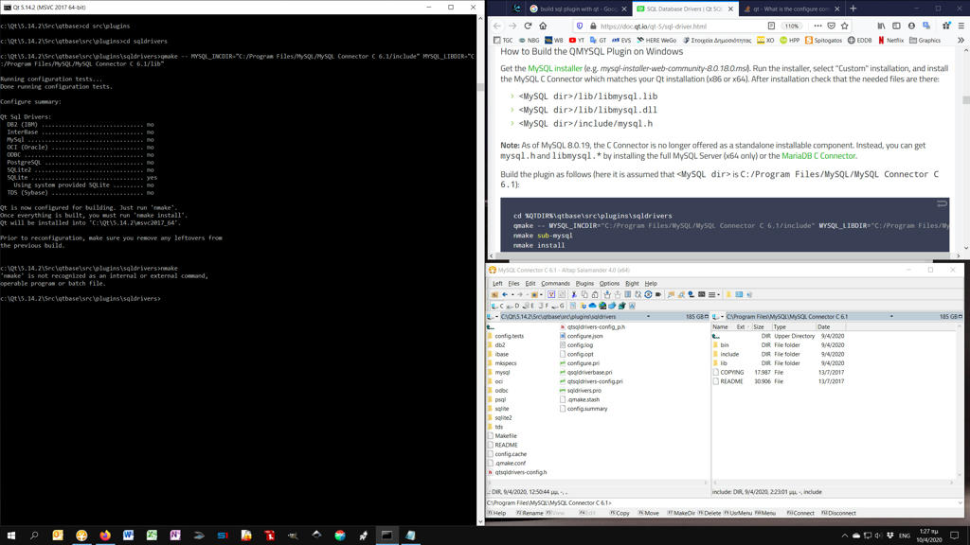The image size is (970, 545).
Task: Save page to Pocket
Action: coord(832,26)
